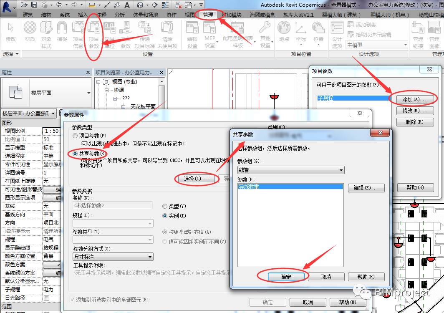
Task: Open 对象样式 (Object Styles) in the ribbon
Action: [x=46, y=35]
